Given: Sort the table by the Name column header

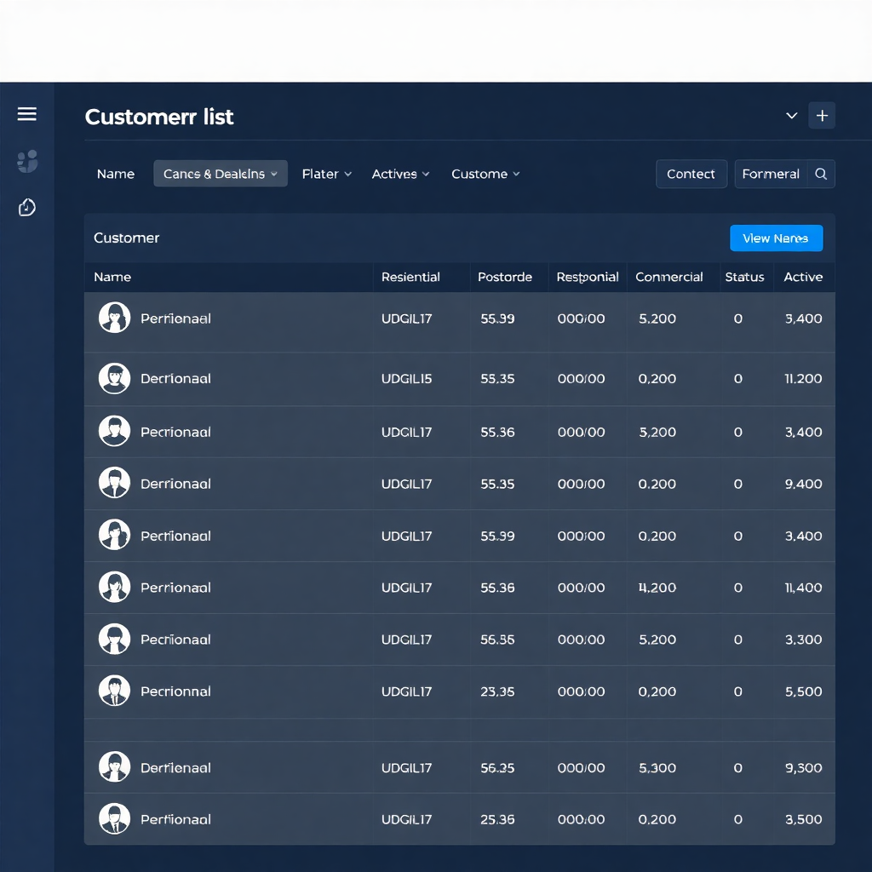Looking at the screenshot, I should pyautogui.click(x=113, y=277).
